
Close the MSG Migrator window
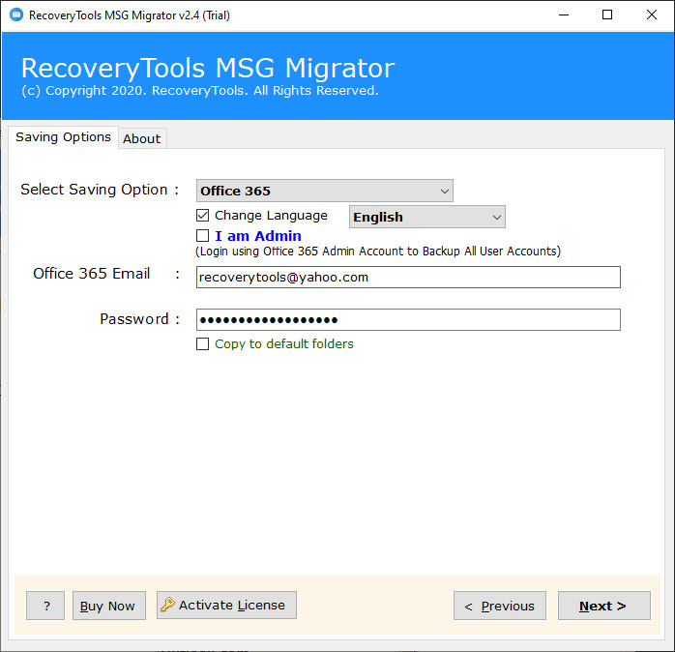(652, 15)
